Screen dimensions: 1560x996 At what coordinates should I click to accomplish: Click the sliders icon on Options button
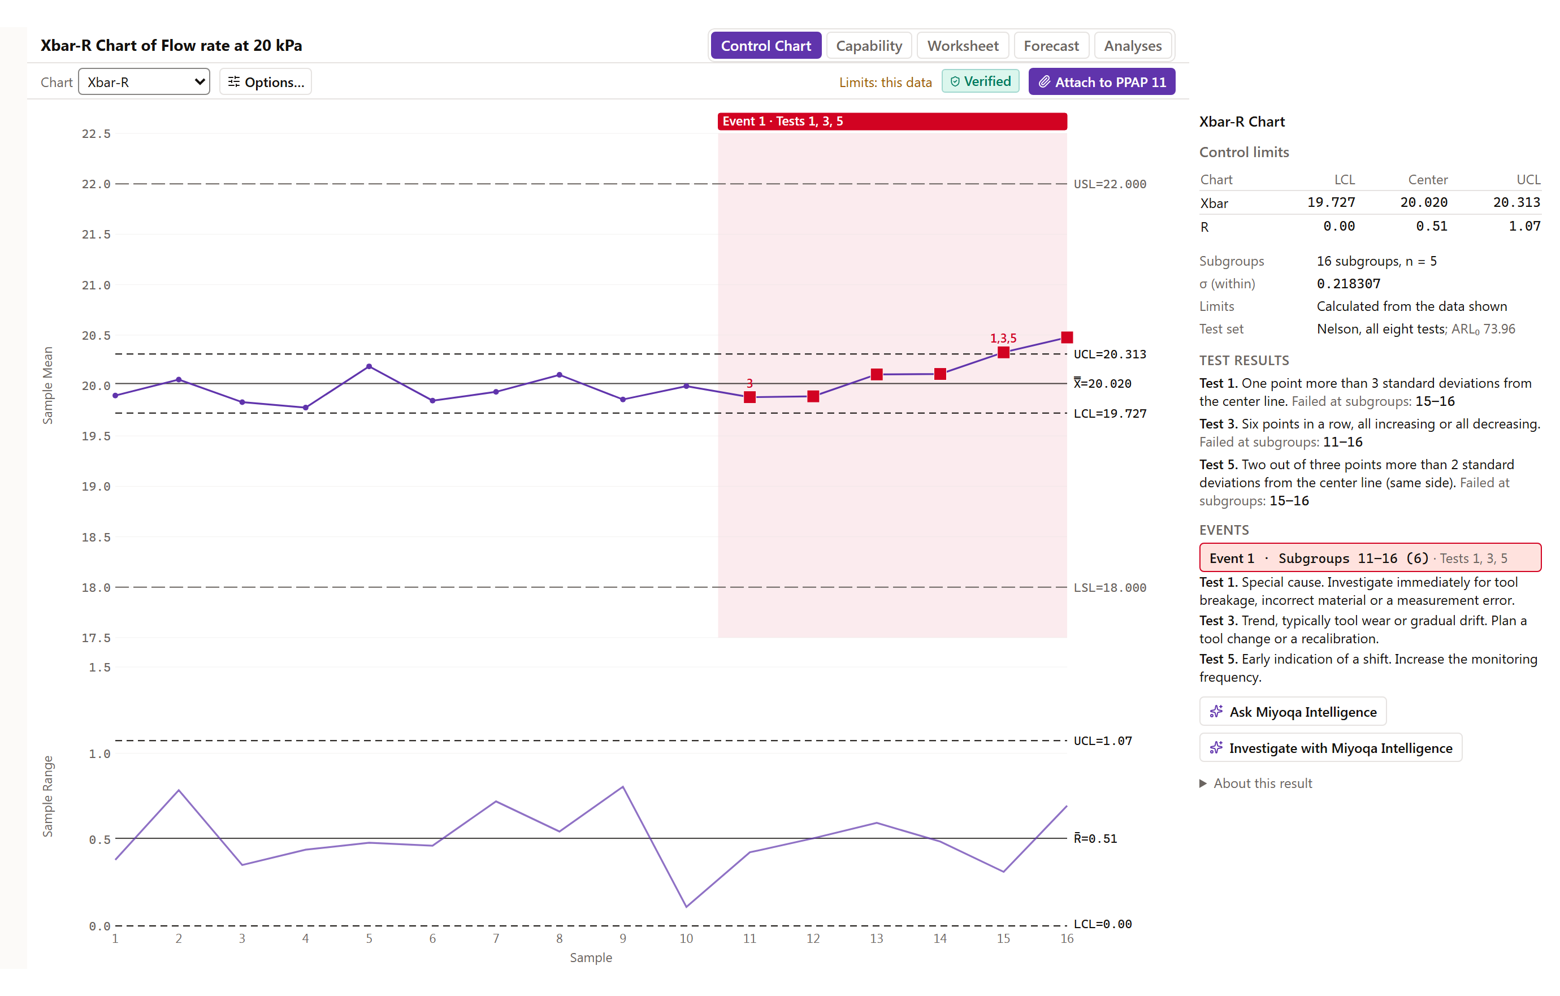tap(234, 81)
